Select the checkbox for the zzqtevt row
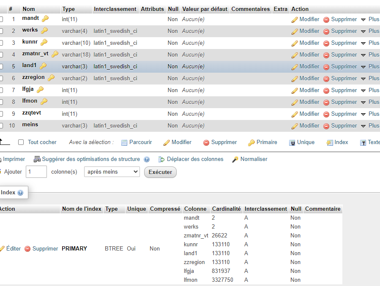This screenshot has height=286, width=380. tap(1, 114)
